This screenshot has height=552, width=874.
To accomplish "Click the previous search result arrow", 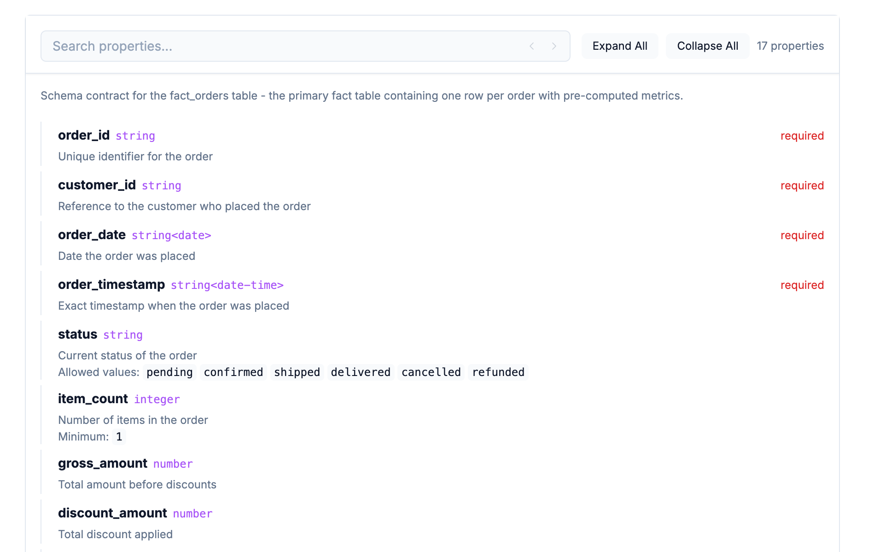I will coord(532,46).
